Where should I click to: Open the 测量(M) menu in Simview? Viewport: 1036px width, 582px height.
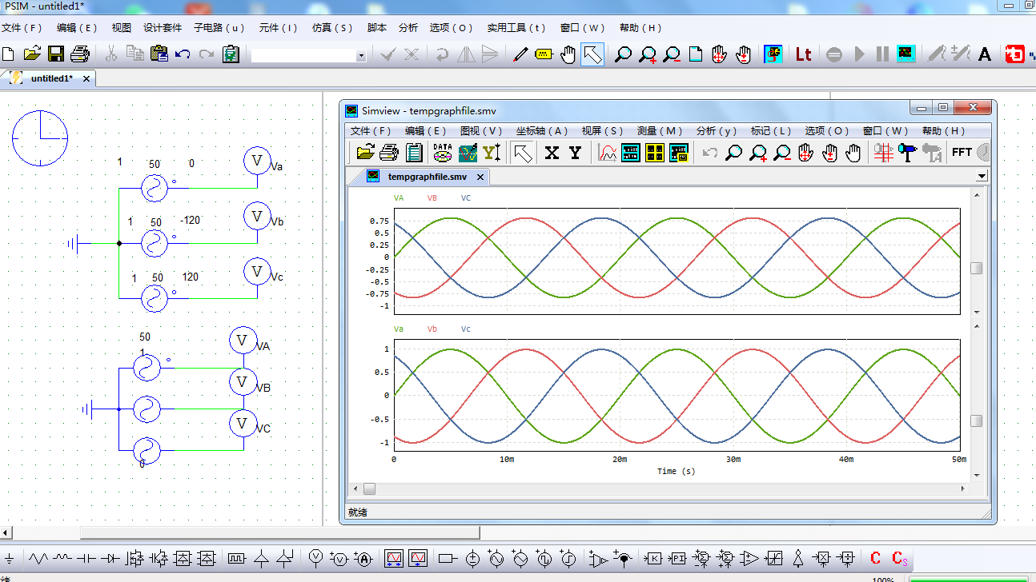point(660,131)
